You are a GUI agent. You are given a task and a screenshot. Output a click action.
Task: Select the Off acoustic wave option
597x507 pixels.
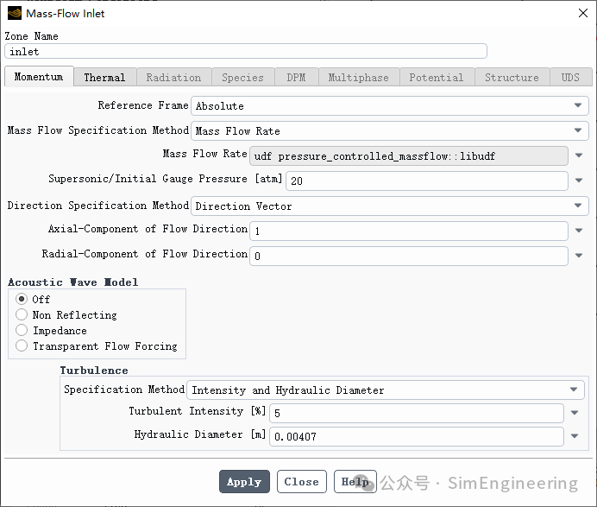click(22, 299)
